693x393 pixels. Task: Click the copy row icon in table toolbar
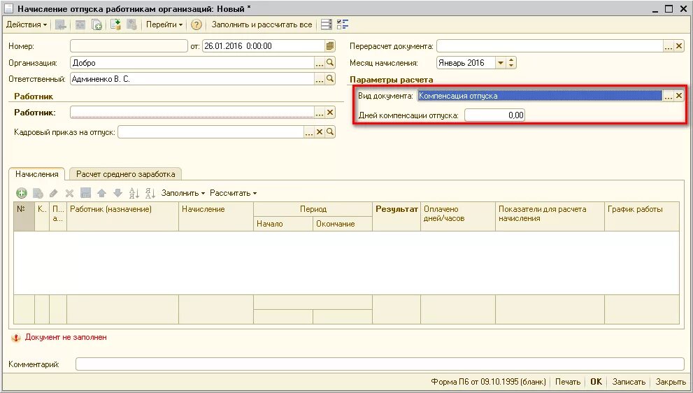tap(38, 193)
